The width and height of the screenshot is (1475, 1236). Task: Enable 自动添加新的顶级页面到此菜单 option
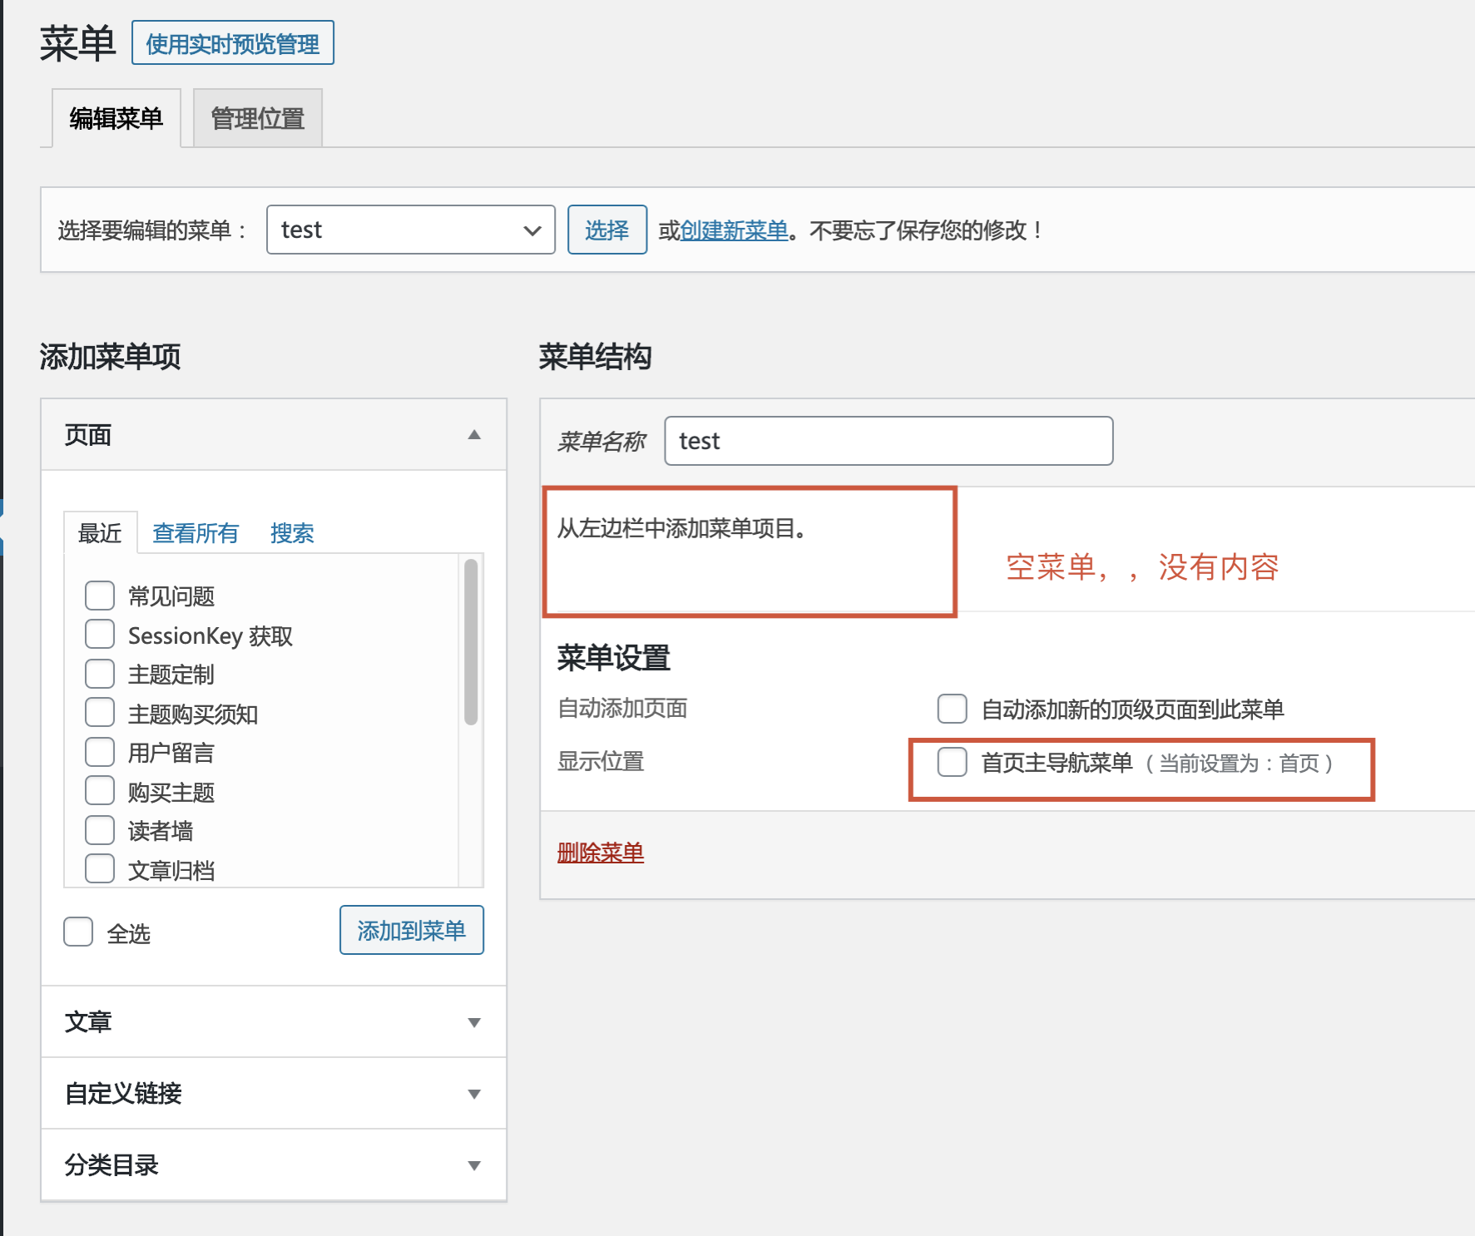click(952, 709)
